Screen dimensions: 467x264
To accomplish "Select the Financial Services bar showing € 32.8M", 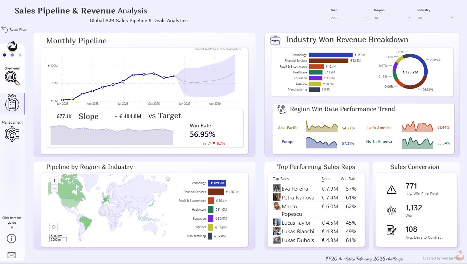I will (x=328, y=61).
